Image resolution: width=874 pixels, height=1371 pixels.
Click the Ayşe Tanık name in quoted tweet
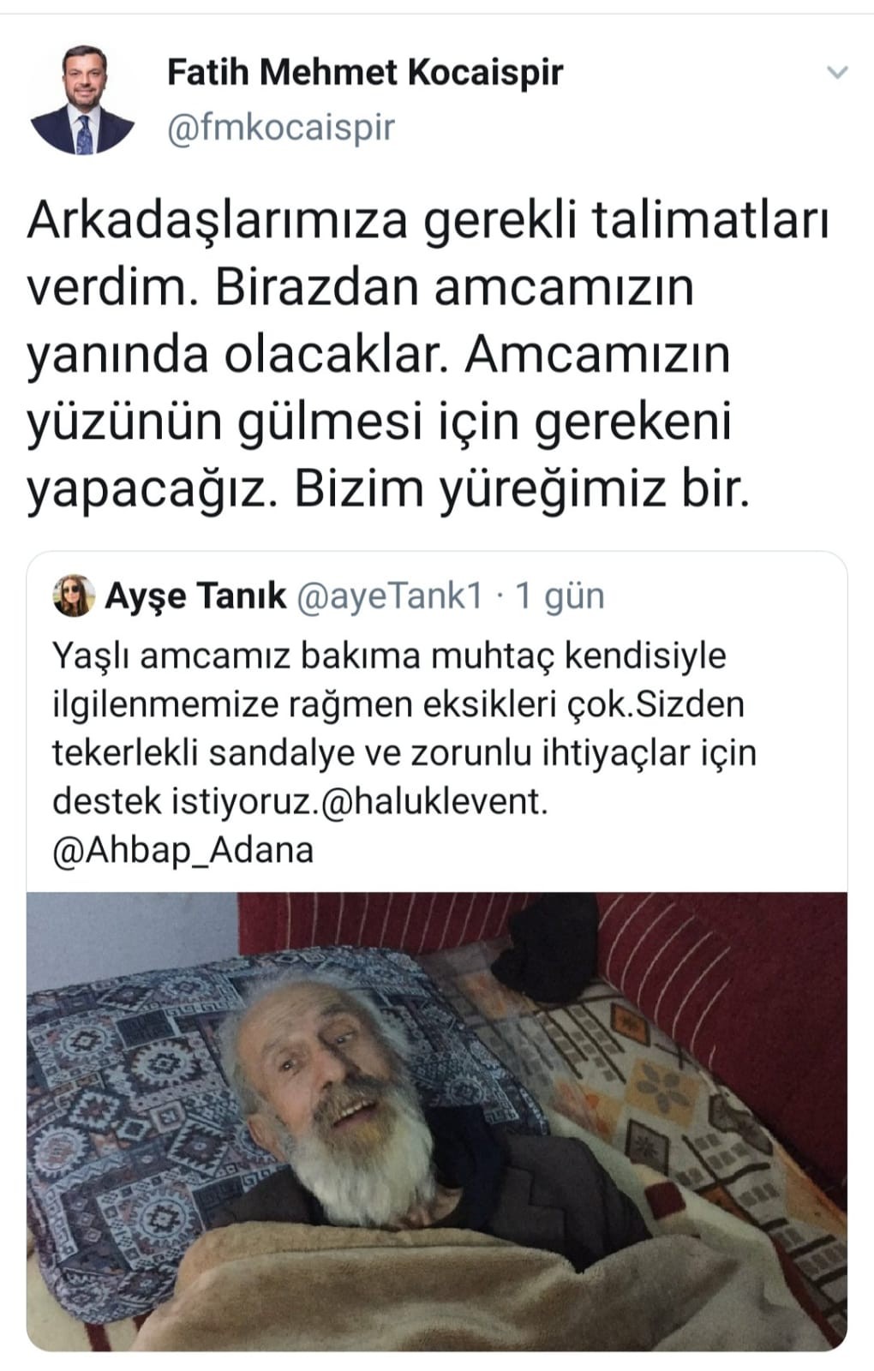[x=195, y=596]
